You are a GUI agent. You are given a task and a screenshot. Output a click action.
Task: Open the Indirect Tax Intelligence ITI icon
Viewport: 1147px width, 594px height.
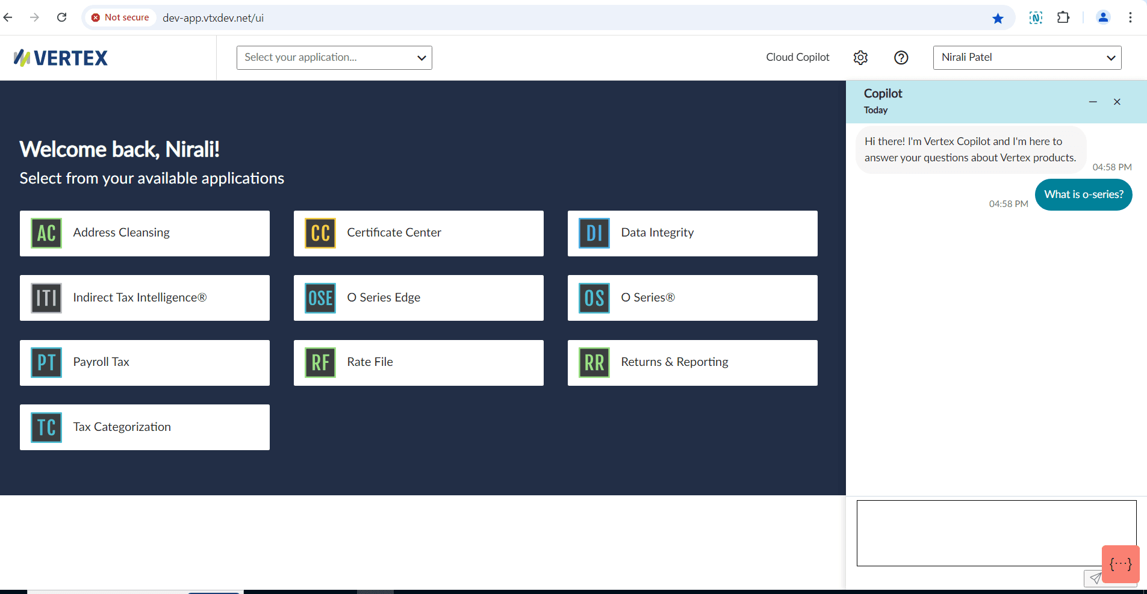pos(46,298)
